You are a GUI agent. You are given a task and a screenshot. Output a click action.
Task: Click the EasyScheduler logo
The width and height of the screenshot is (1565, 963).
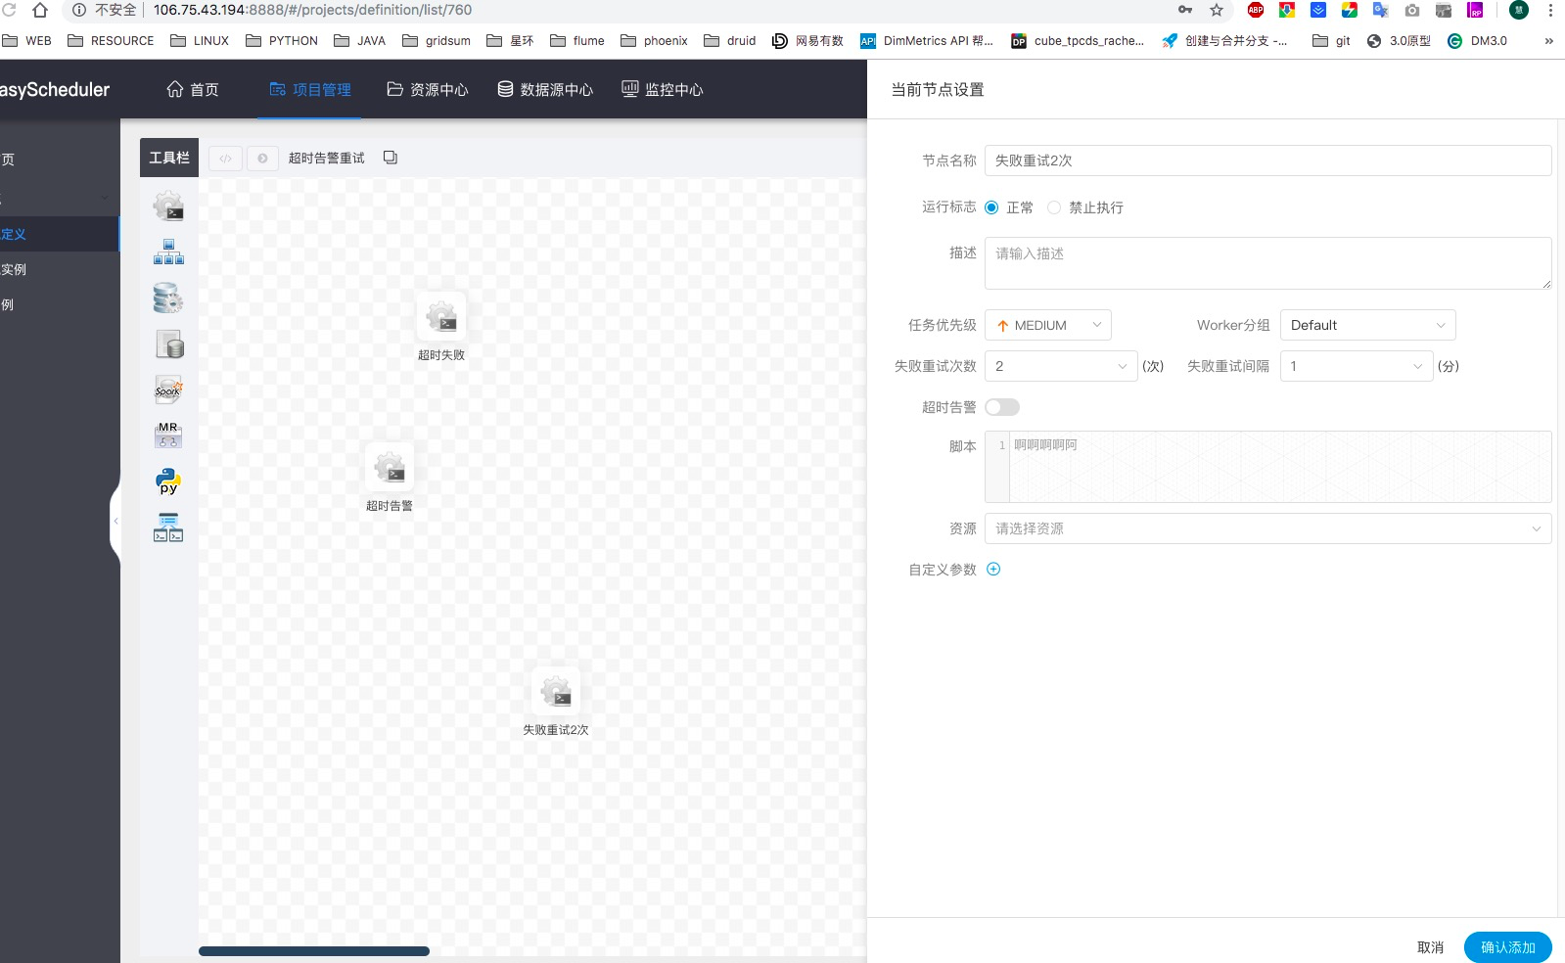(x=55, y=89)
